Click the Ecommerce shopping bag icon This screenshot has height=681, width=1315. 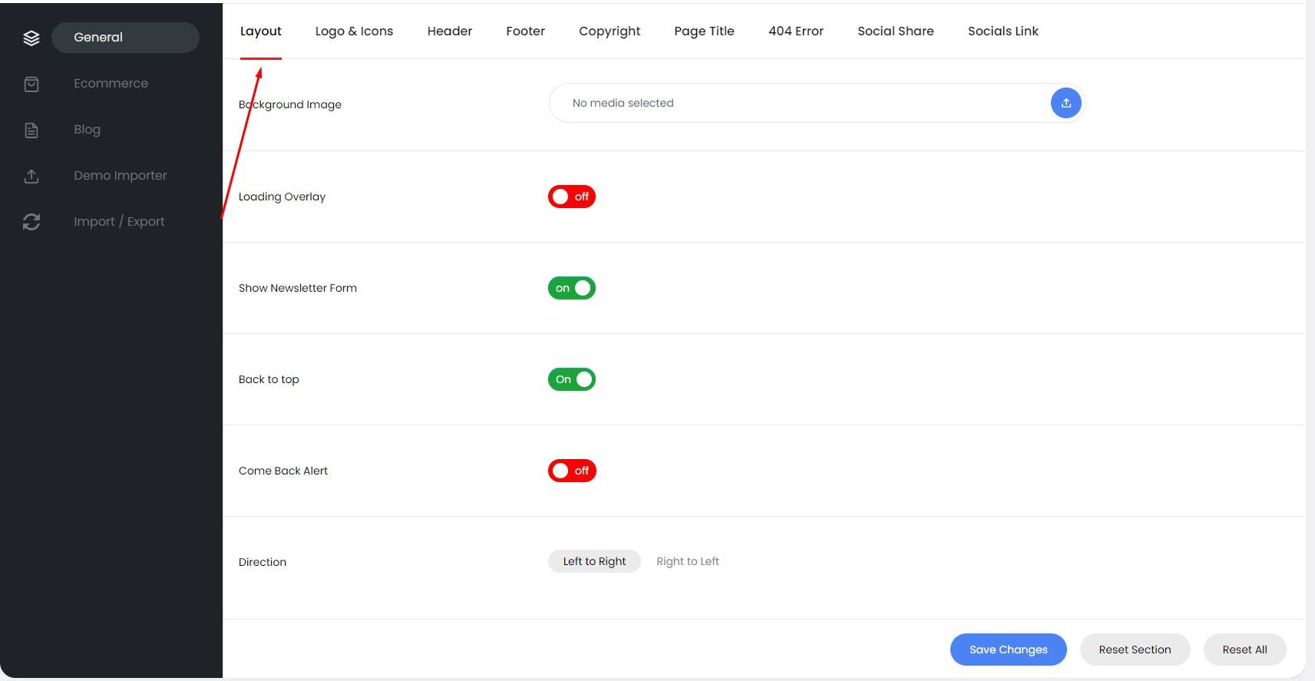click(x=31, y=84)
